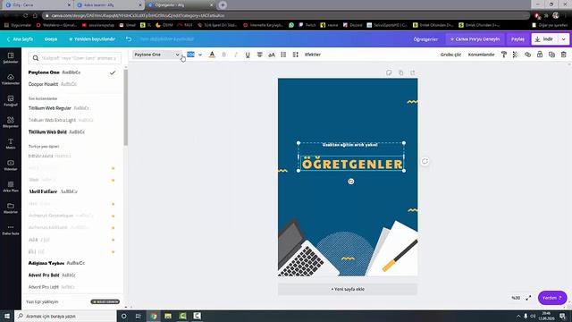Open the zoom percentage control

click(516, 298)
